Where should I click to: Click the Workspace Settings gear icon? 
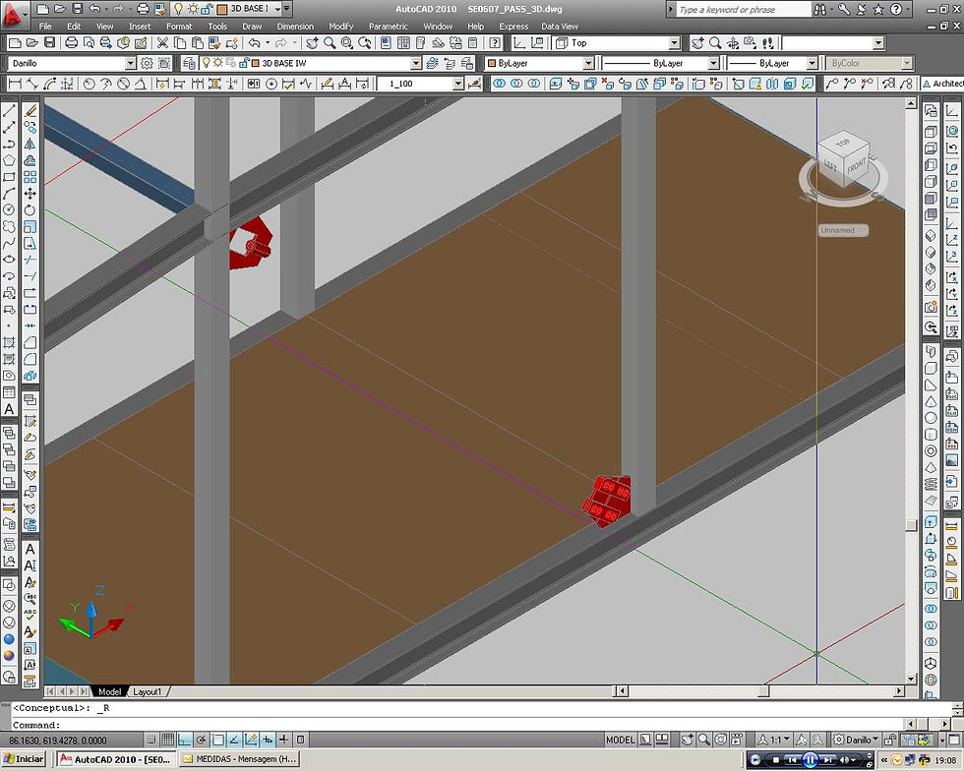tap(147, 63)
